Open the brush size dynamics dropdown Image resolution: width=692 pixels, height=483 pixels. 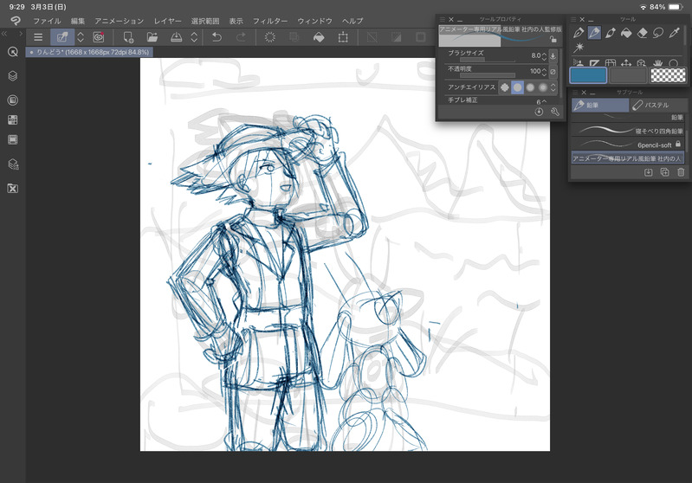click(x=553, y=55)
